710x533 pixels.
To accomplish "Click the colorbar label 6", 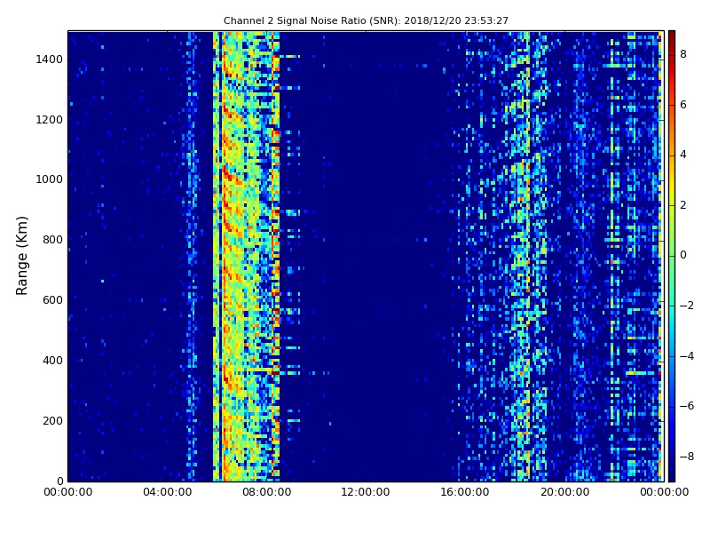I will click(x=683, y=105).
